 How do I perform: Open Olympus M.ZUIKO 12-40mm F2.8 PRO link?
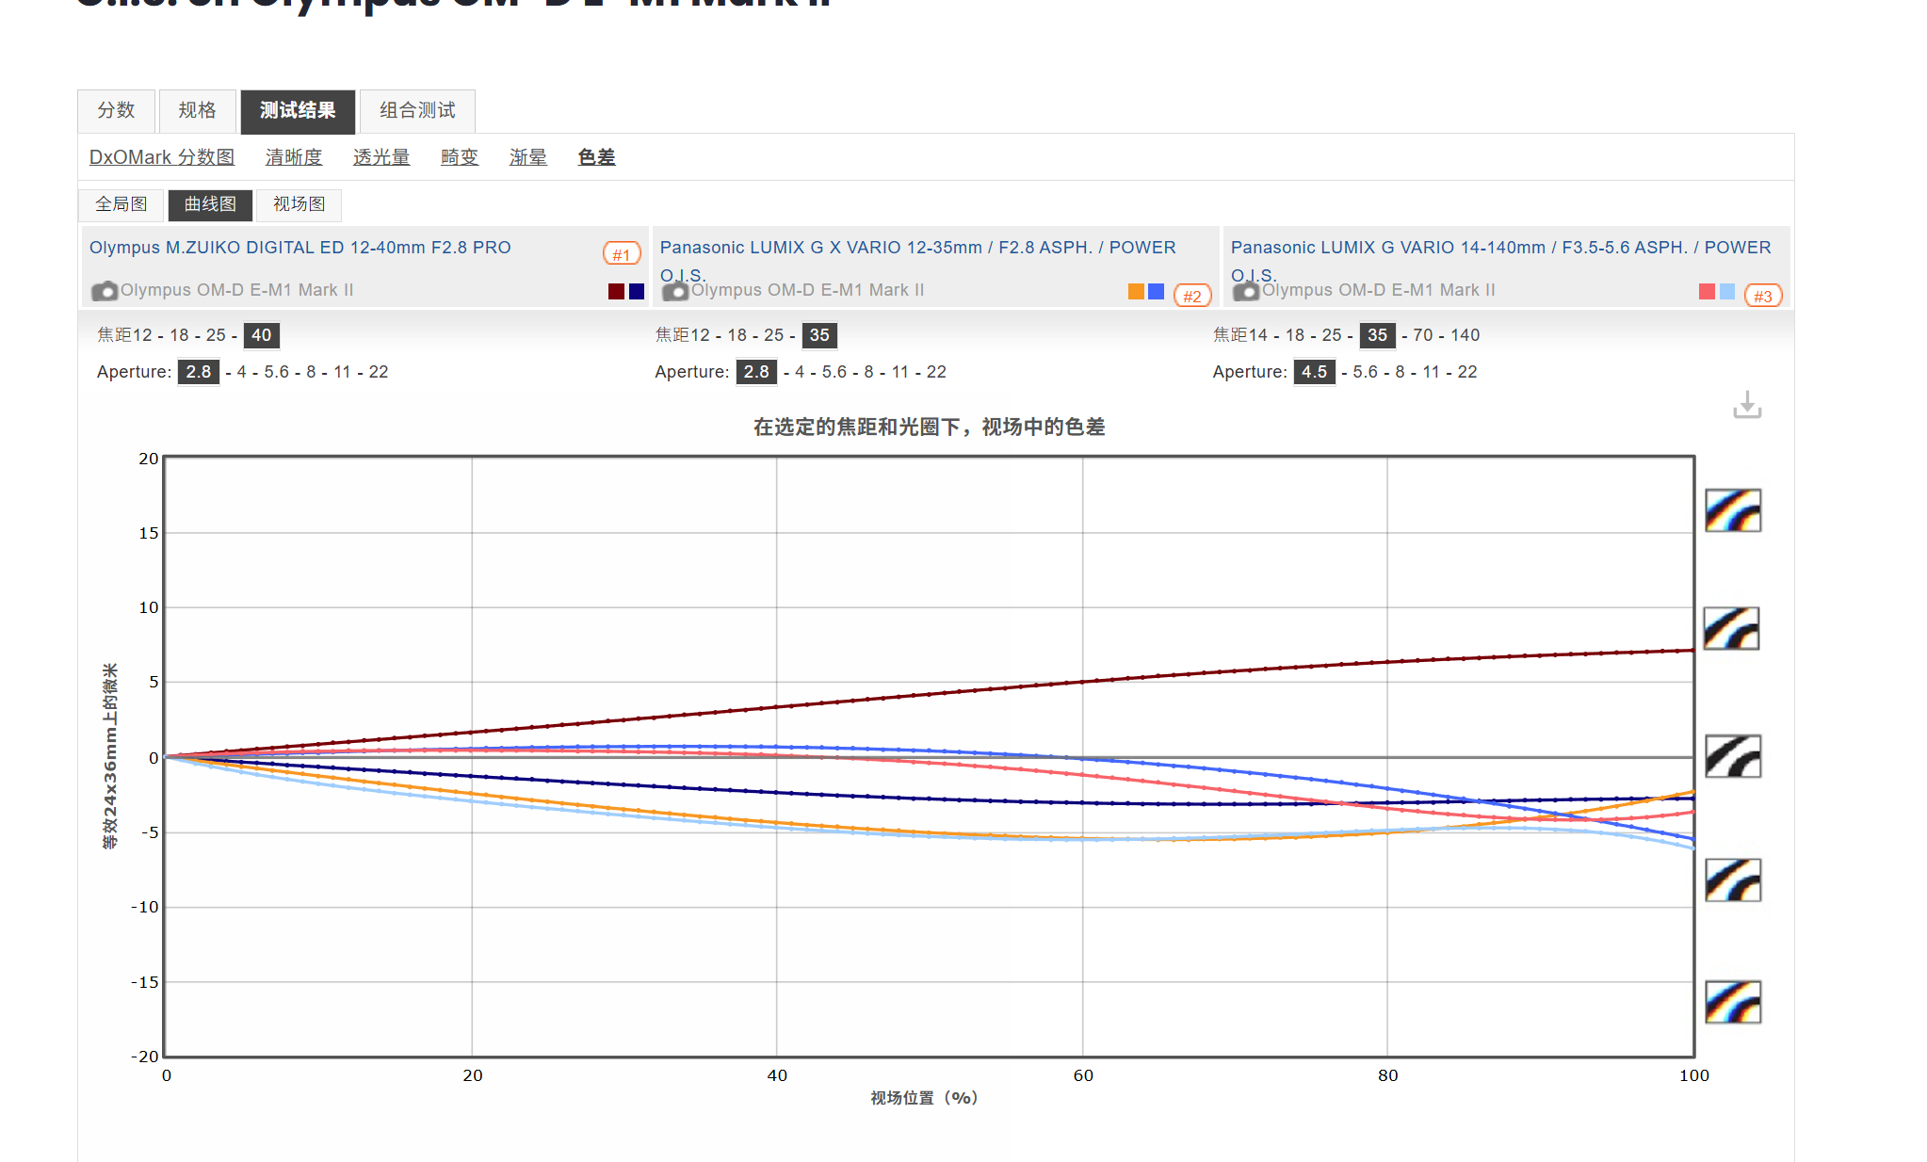300,248
